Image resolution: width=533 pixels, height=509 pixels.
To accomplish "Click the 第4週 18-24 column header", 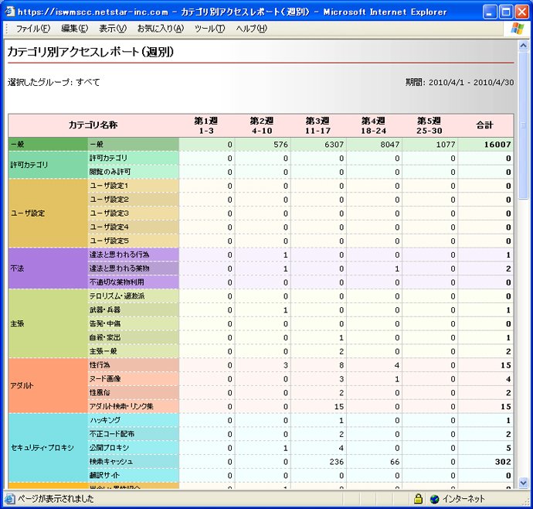I will click(x=373, y=125).
